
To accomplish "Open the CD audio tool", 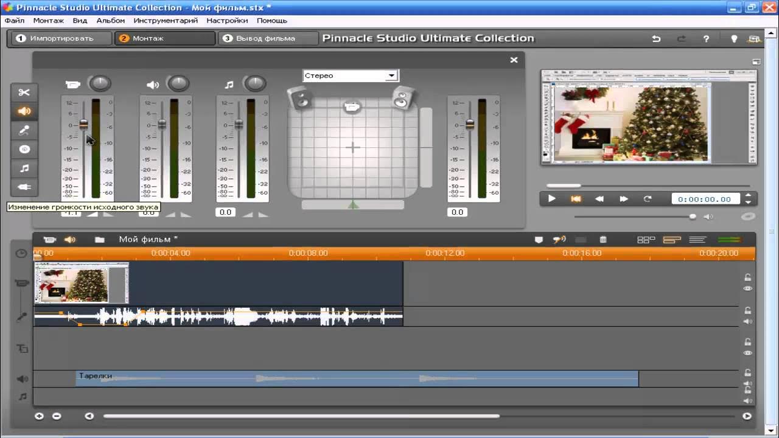I will 24,149.
